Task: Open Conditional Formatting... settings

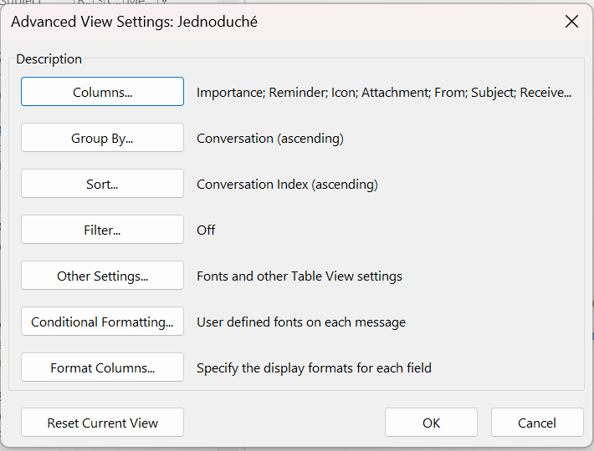Action: [x=102, y=322]
